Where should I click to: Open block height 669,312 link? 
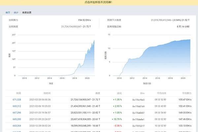click(17, 106)
